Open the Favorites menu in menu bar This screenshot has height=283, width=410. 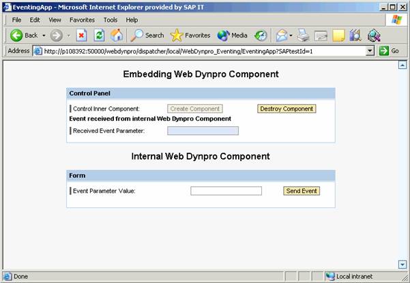click(82, 20)
